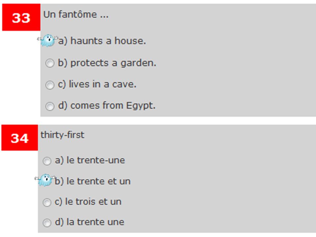The image size is (316, 237).
Task: Click the ghost icon beside 'haunts a house'
Action: click(48, 40)
